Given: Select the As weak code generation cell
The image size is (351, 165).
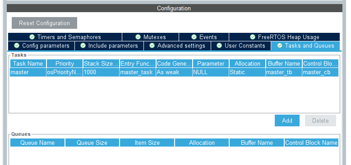Looking at the screenshot, I should click(174, 72).
